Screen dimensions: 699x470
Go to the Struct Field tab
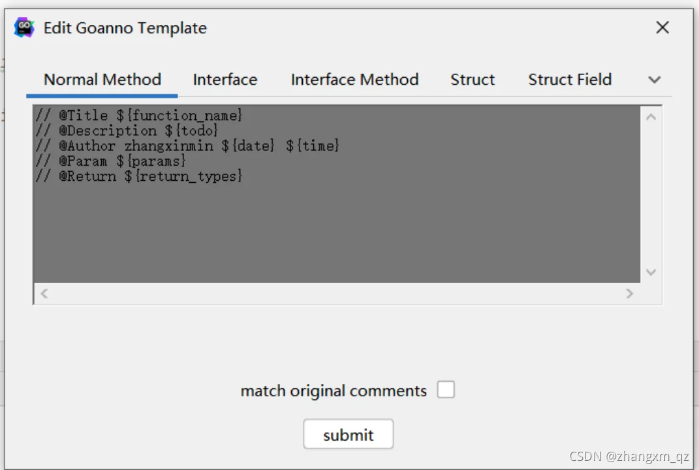pos(570,80)
